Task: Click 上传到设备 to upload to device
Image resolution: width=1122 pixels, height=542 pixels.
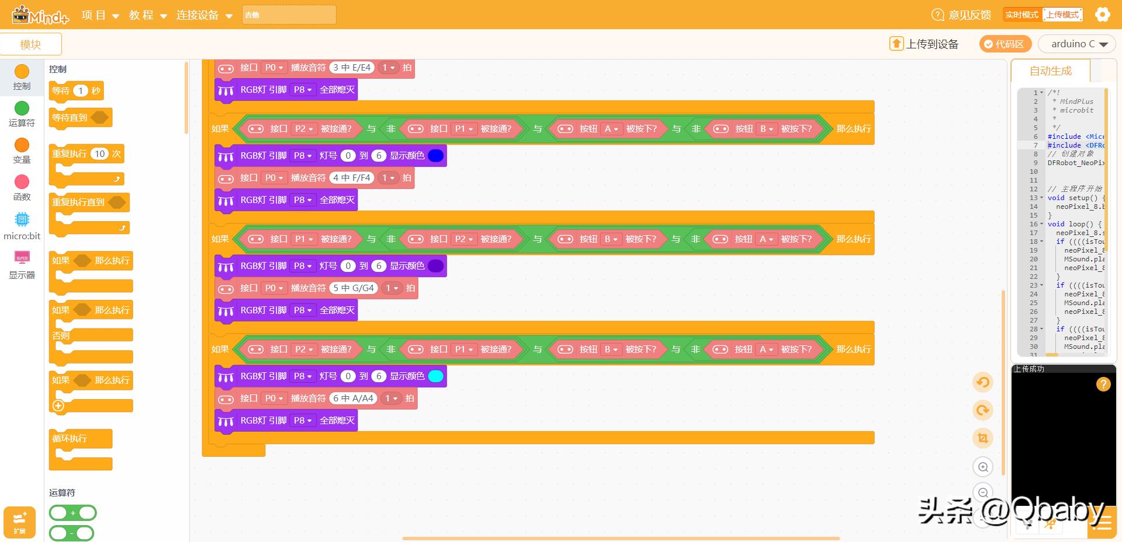Action: click(x=924, y=44)
